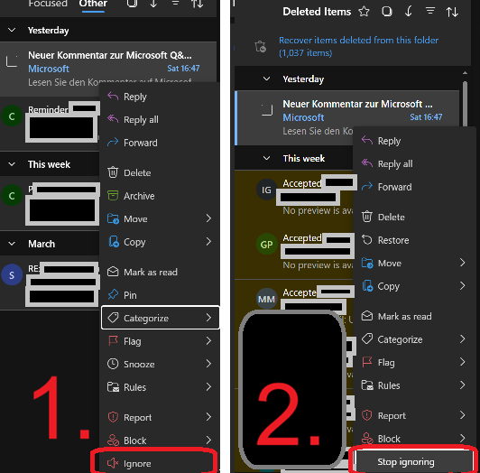The image size is (480, 473).
Task: Click the shield Report icon in right menu
Action: pos(366,415)
